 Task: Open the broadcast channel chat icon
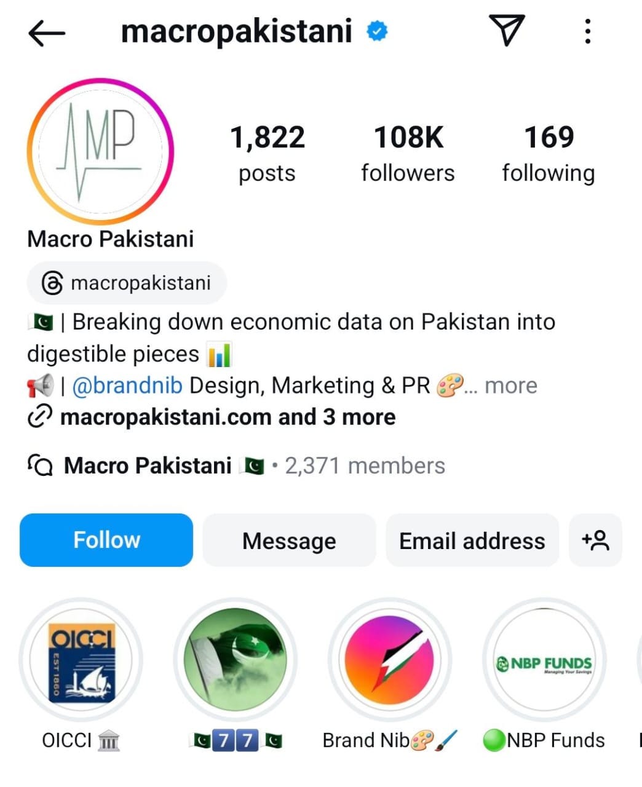41,465
